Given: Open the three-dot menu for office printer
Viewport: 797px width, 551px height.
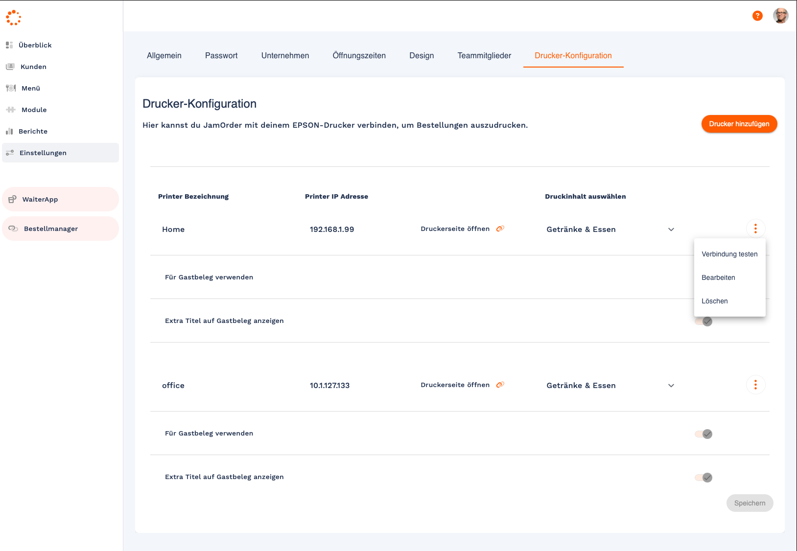Looking at the screenshot, I should 755,385.
